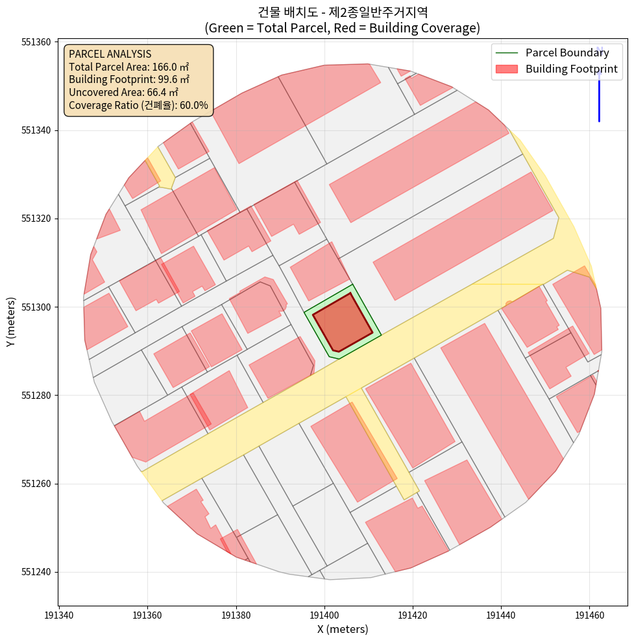Click the "Y (meters)" axis label
The image size is (634, 642).
[10, 323]
